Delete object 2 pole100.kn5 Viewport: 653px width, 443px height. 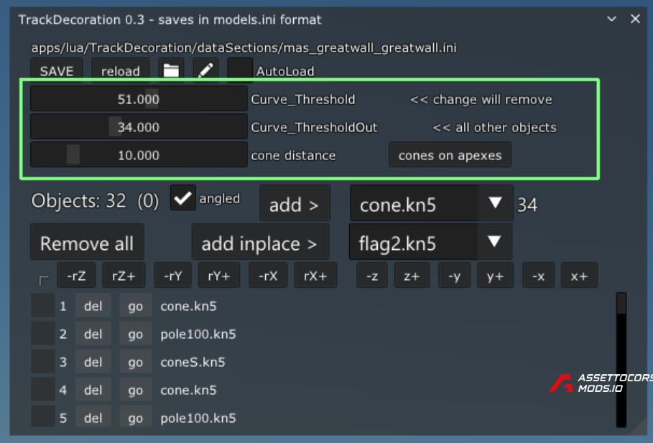[x=93, y=334]
